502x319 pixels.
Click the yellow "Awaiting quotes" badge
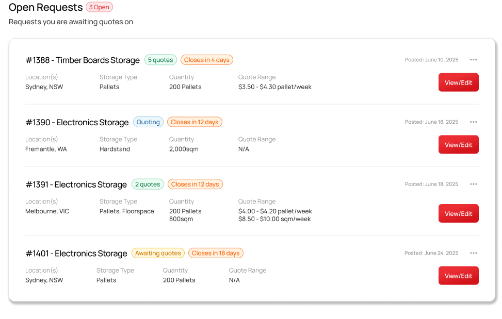158,253
